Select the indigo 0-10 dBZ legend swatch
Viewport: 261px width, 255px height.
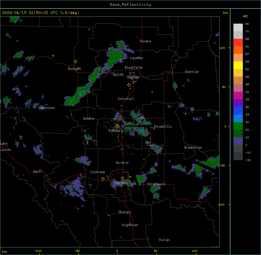(238, 141)
